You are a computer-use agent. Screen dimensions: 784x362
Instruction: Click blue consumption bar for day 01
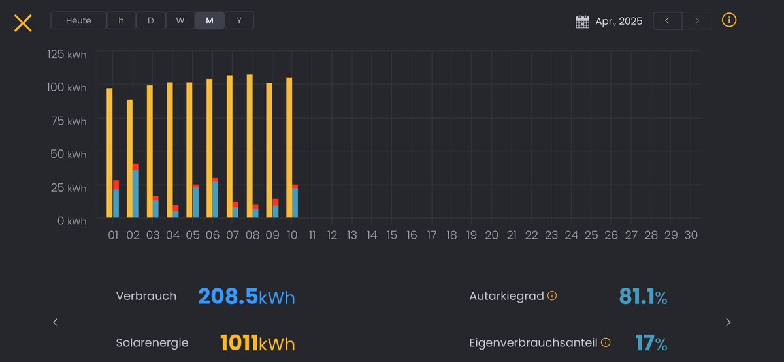(x=116, y=204)
